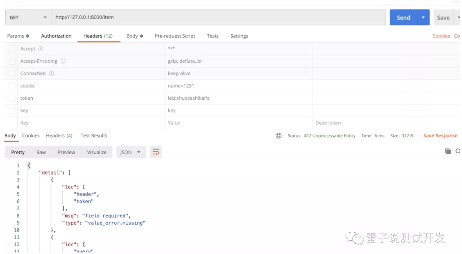Viewport: 462px width, 254px height.
Task: Copy the response body with the copy icon
Action: coord(448,151)
